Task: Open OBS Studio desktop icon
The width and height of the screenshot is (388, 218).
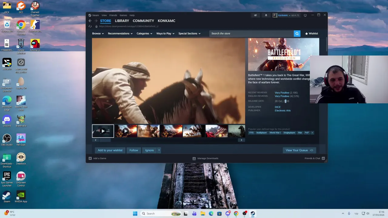Action: pos(7,139)
